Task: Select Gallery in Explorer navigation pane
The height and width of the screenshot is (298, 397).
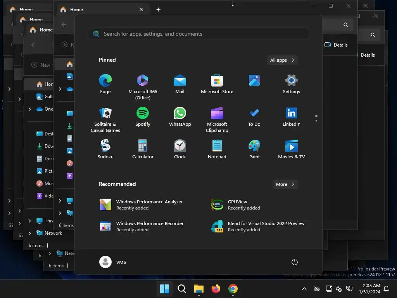Action: point(45,97)
